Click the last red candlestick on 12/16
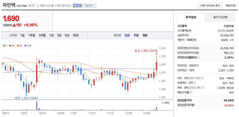This screenshot has width=239, height=117. point(156,66)
